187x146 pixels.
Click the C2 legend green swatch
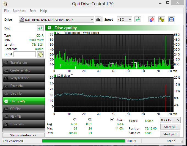55,76
